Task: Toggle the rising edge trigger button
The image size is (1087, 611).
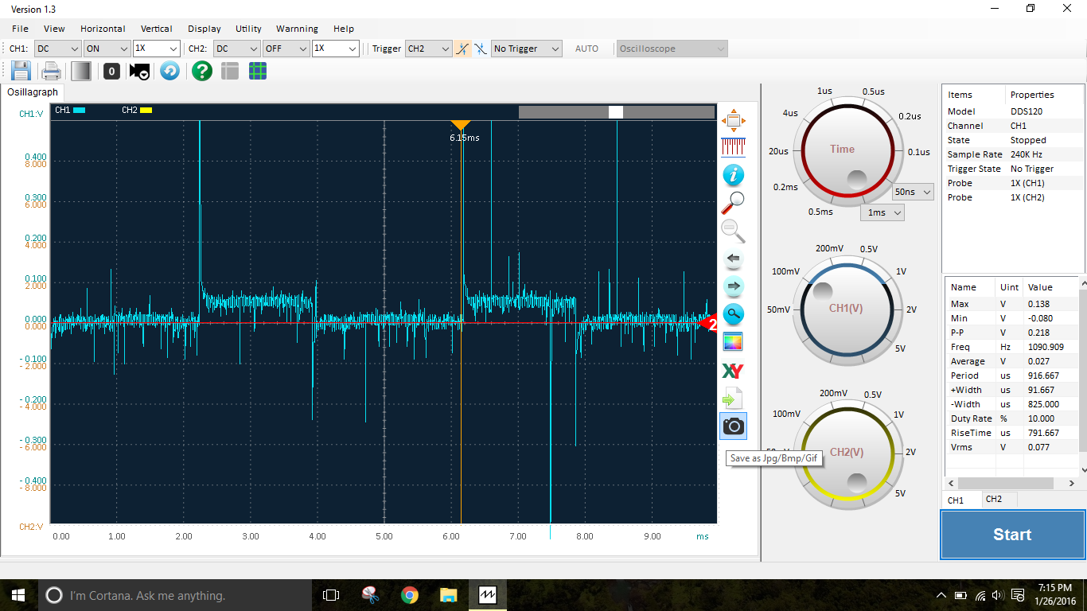Action: (x=463, y=49)
